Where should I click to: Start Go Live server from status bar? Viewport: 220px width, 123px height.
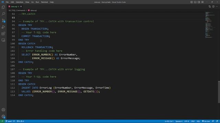[206, 121]
